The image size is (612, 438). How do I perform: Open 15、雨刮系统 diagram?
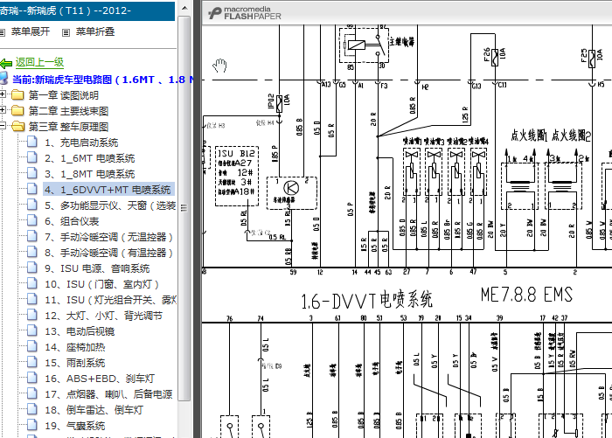tap(75, 363)
